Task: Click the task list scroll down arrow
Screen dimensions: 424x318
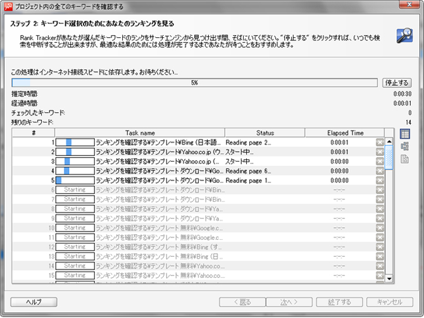Action: [x=389, y=279]
